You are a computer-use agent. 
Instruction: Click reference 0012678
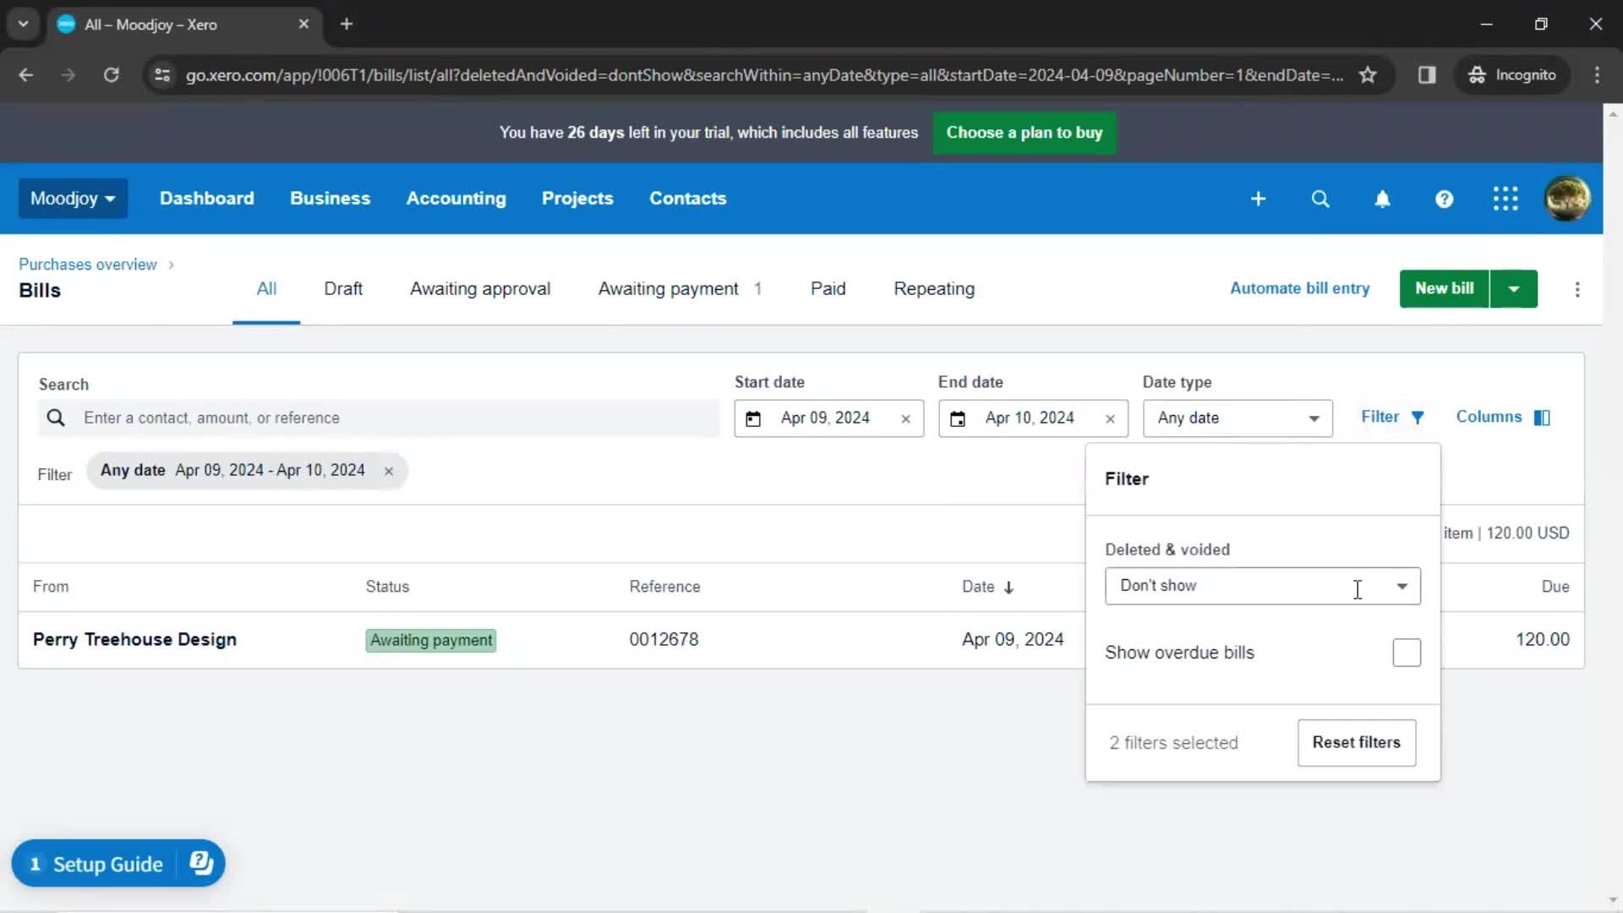[x=664, y=640]
